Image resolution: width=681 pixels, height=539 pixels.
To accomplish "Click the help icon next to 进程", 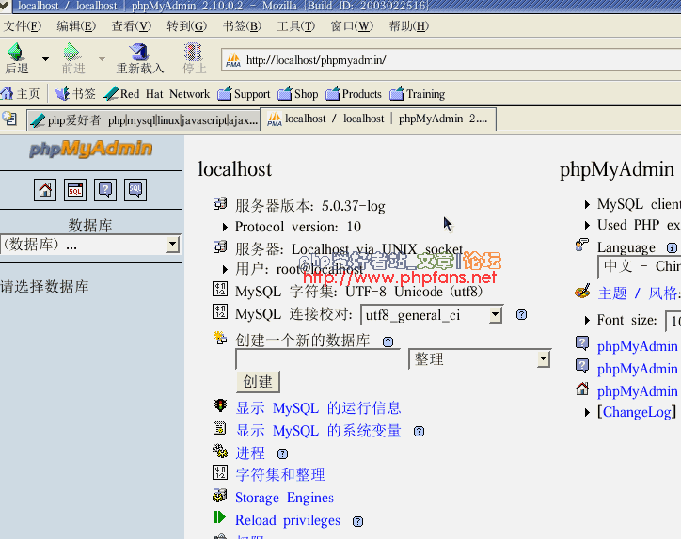I will [x=282, y=453].
